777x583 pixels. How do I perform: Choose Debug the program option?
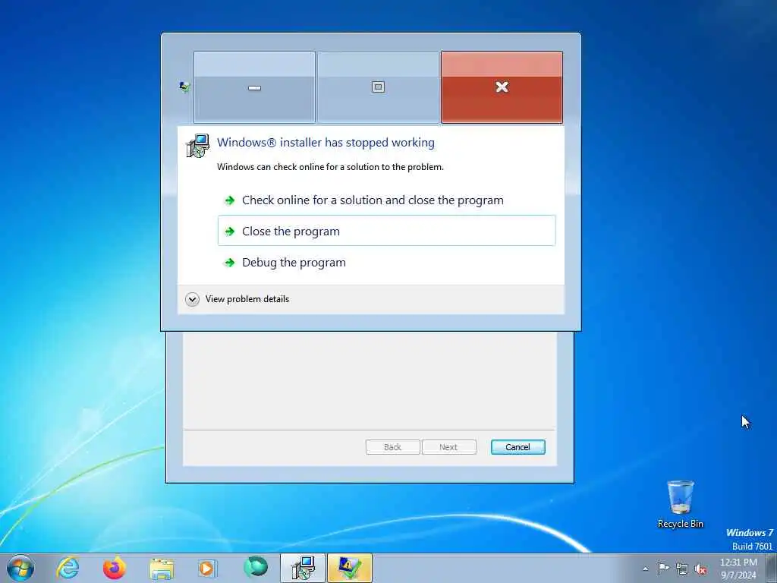tap(386, 262)
